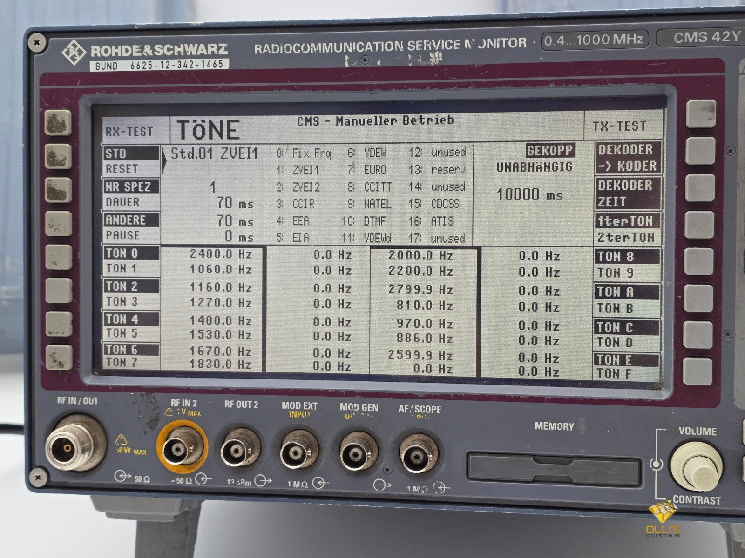
Task: Select the RX-TEST label on the display
Action: [129, 132]
